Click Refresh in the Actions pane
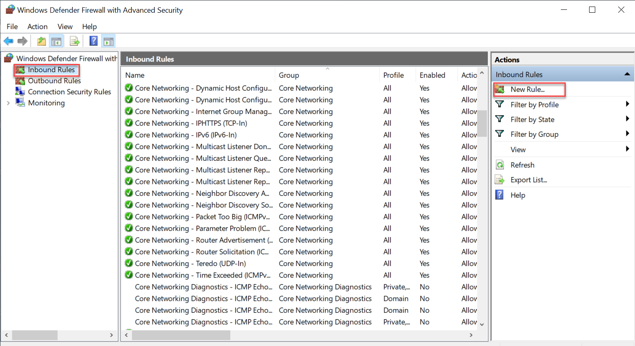Screen dimensions: 635x346 click(522, 165)
